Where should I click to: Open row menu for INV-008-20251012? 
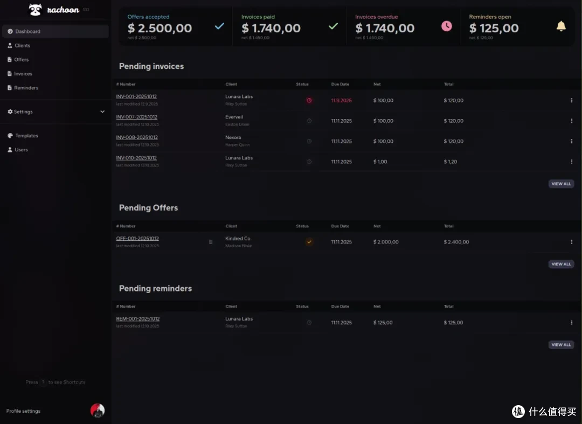coord(571,141)
